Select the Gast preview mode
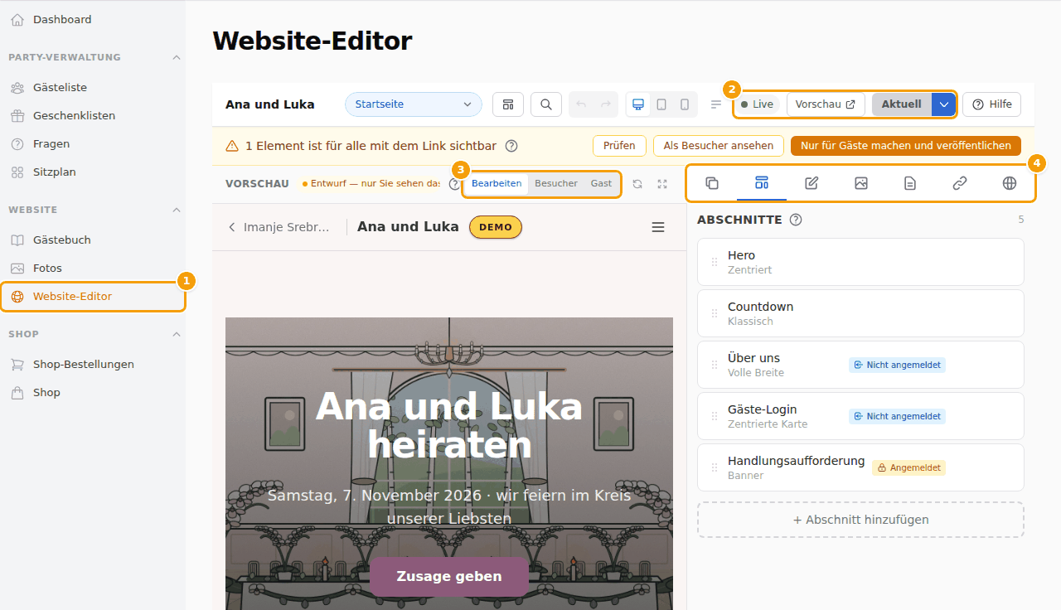 601,183
